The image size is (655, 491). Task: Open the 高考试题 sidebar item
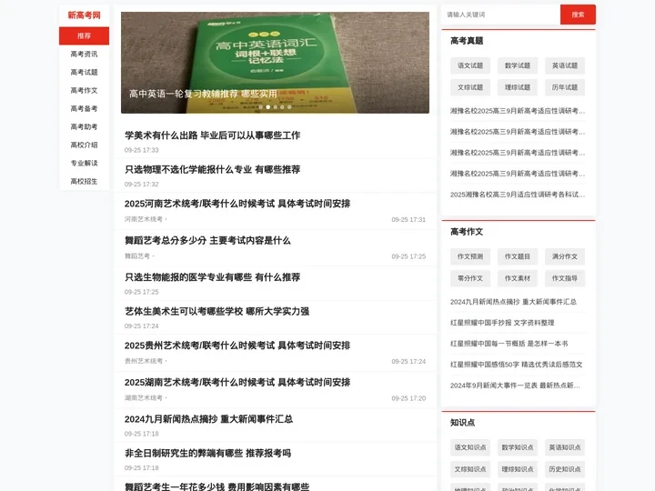coord(84,72)
